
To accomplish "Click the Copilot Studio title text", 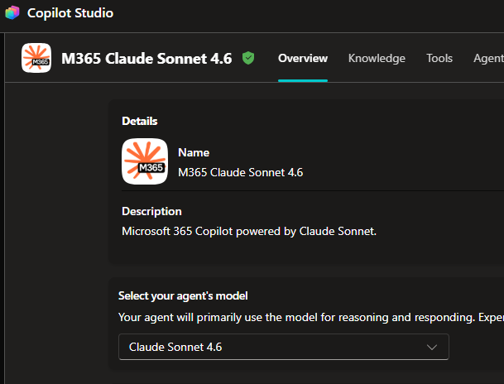I will click(70, 13).
